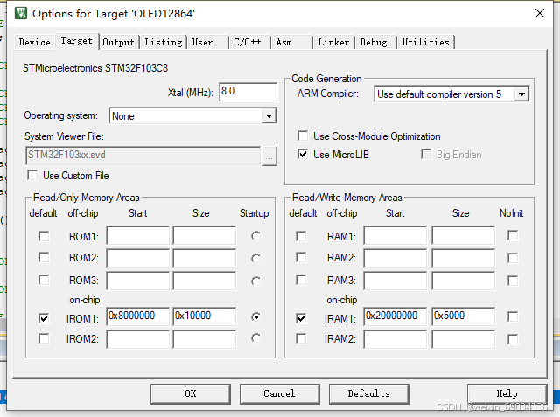Open the Utilities tab

(x=426, y=42)
